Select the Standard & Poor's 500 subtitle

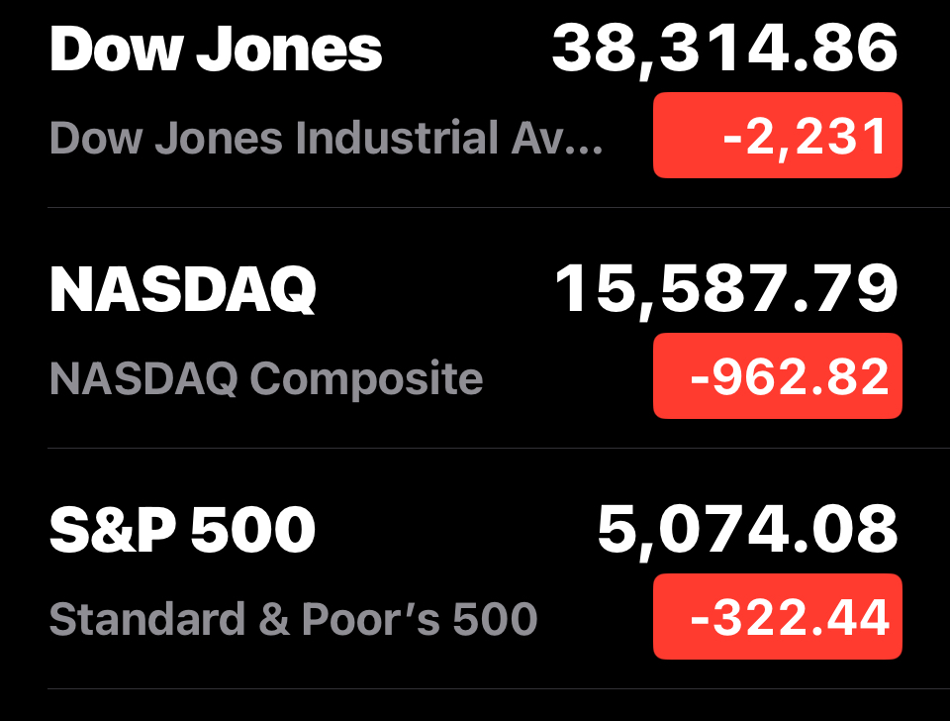293,619
